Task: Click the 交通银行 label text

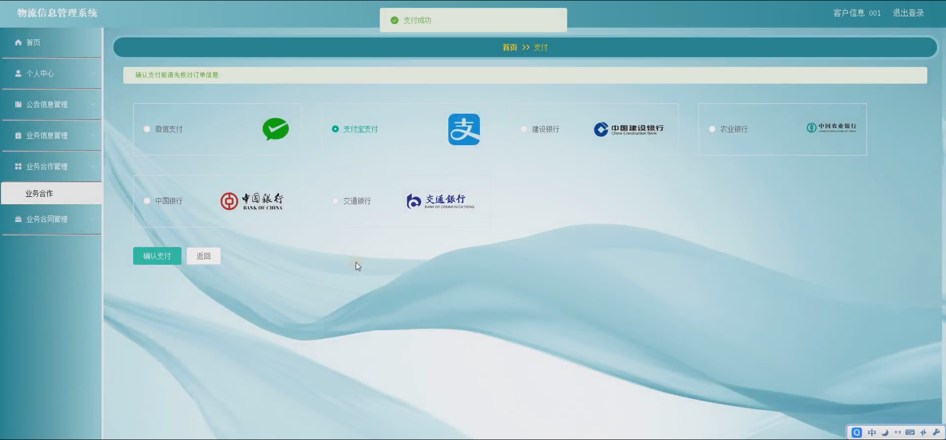Action: [357, 201]
